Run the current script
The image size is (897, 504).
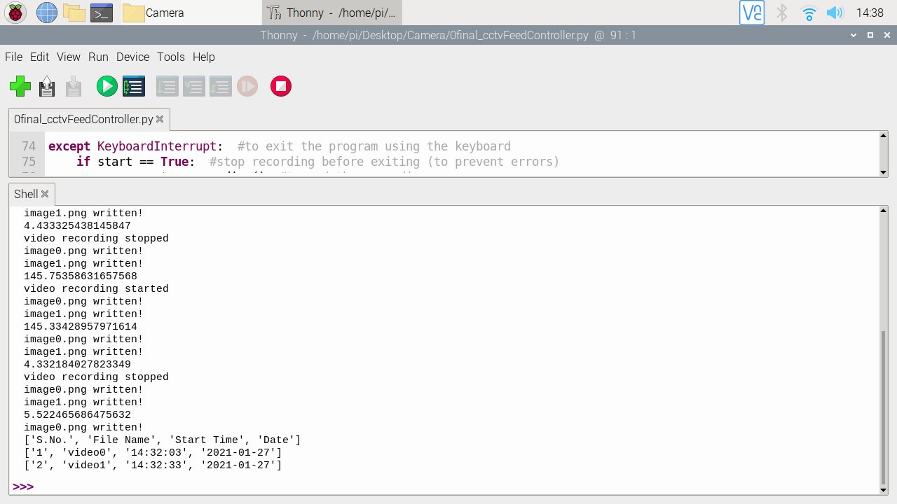pos(107,86)
